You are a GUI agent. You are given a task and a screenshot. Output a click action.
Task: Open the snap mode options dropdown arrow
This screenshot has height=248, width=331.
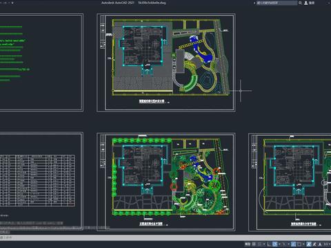coord(264,244)
